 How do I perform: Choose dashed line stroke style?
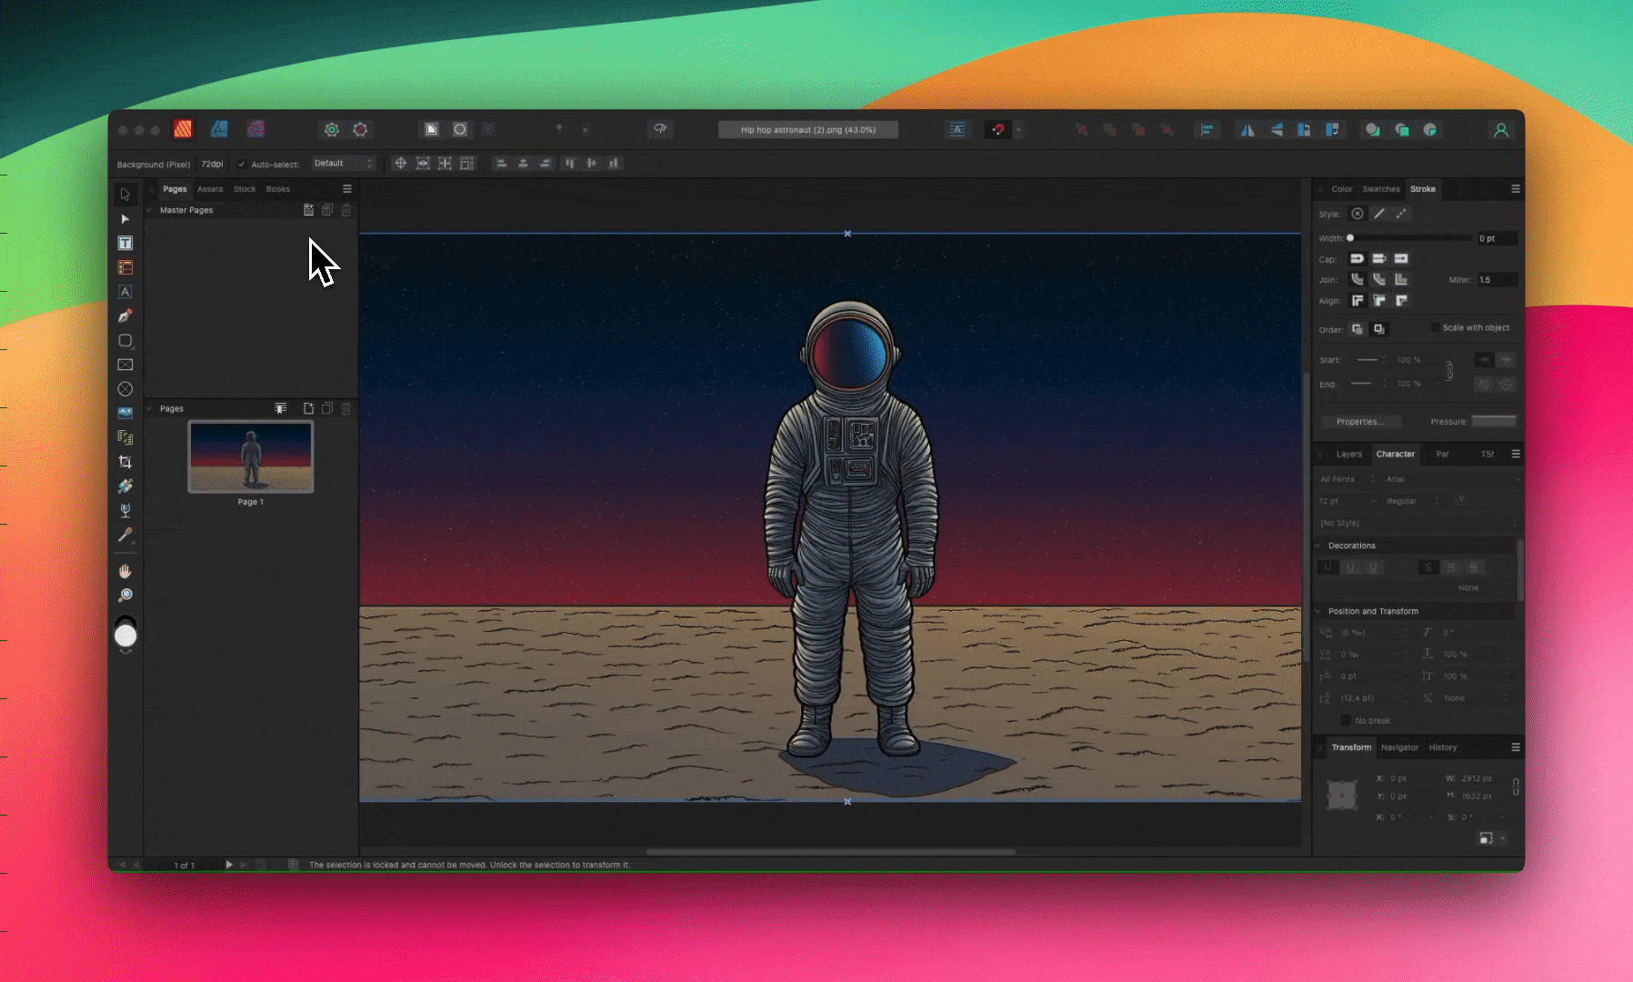click(1401, 214)
